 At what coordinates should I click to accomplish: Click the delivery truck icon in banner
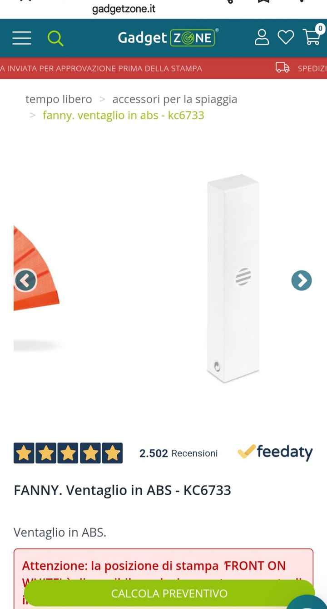click(x=282, y=68)
